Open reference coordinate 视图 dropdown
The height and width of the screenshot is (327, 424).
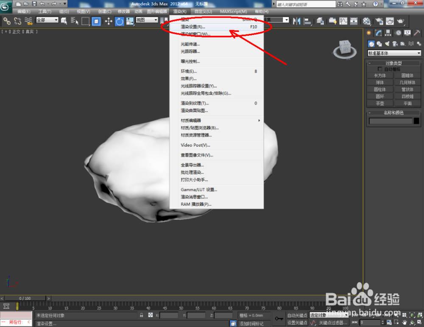tap(147, 20)
